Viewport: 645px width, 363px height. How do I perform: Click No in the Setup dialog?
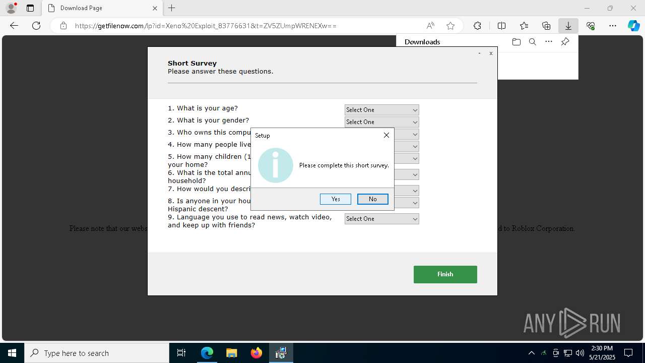tap(373, 199)
